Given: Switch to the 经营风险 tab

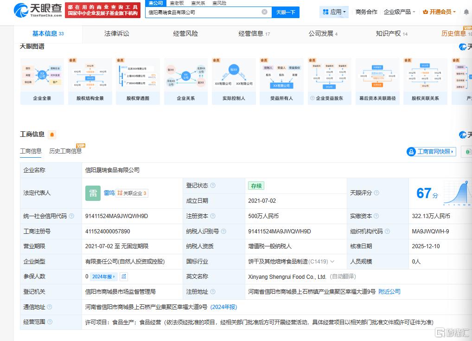Looking at the screenshot, I should click(185, 33).
